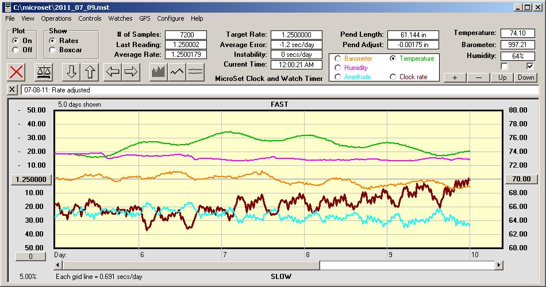Open the Watches menu
Screen dimensions: 546x287
(120, 18)
